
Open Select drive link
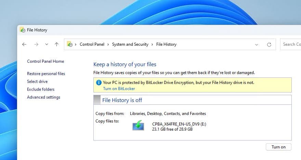click(x=37, y=82)
